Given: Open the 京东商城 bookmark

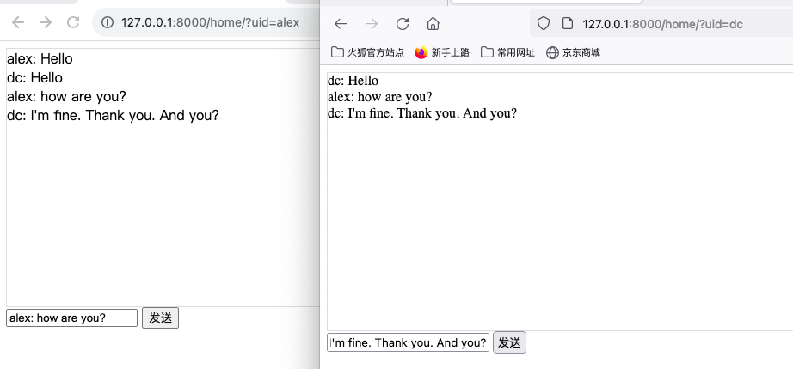Looking at the screenshot, I should (573, 52).
